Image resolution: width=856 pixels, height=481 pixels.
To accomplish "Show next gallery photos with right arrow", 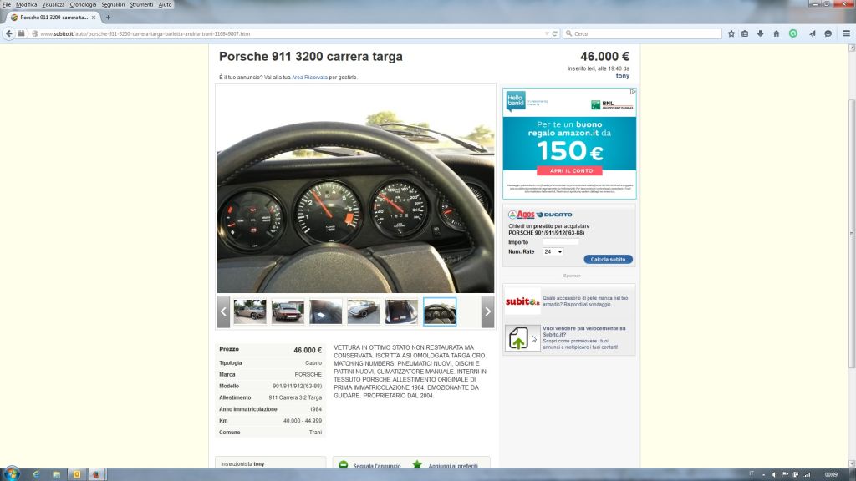I will [487, 312].
